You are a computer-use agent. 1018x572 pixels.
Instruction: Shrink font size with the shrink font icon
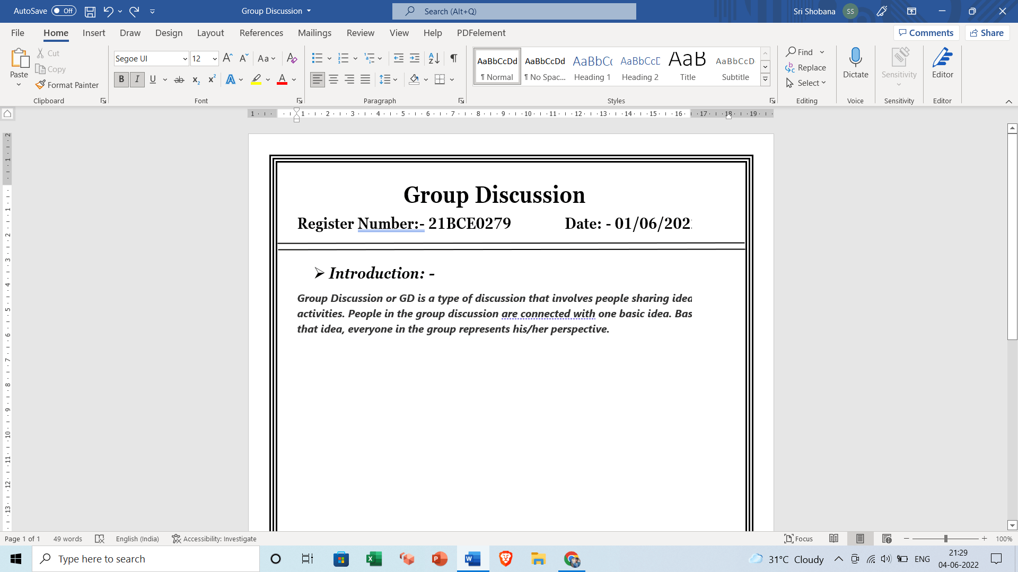[x=243, y=58]
